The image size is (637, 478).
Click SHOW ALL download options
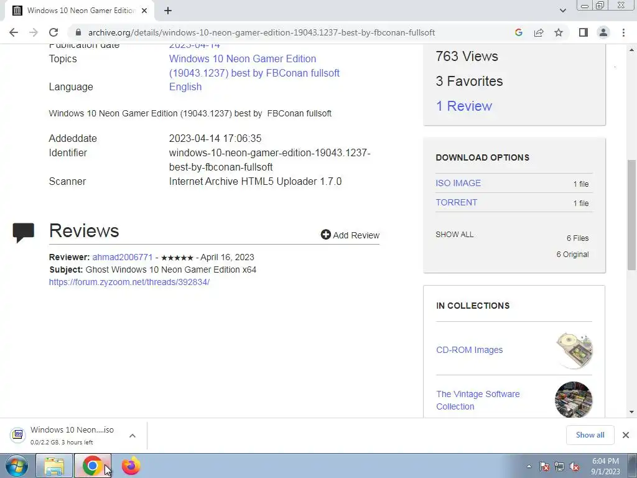coord(455,235)
